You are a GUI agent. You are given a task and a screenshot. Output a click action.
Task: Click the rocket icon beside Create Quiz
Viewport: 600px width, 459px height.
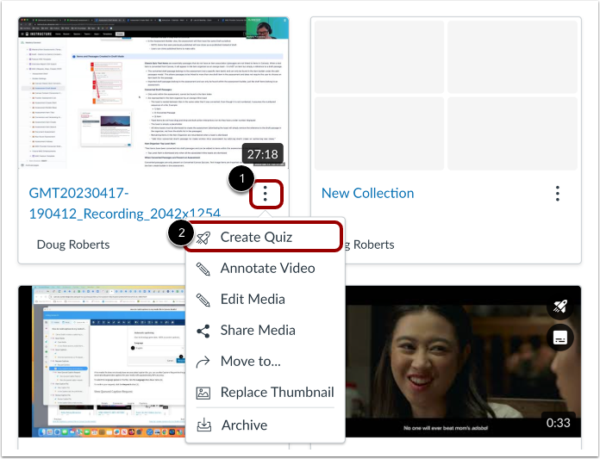click(203, 238)
